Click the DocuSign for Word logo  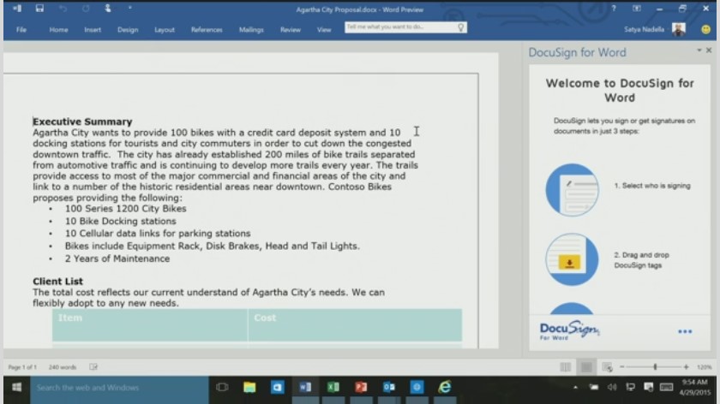click(569, 330)
